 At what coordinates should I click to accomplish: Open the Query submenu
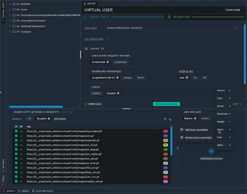click(224, 130)
